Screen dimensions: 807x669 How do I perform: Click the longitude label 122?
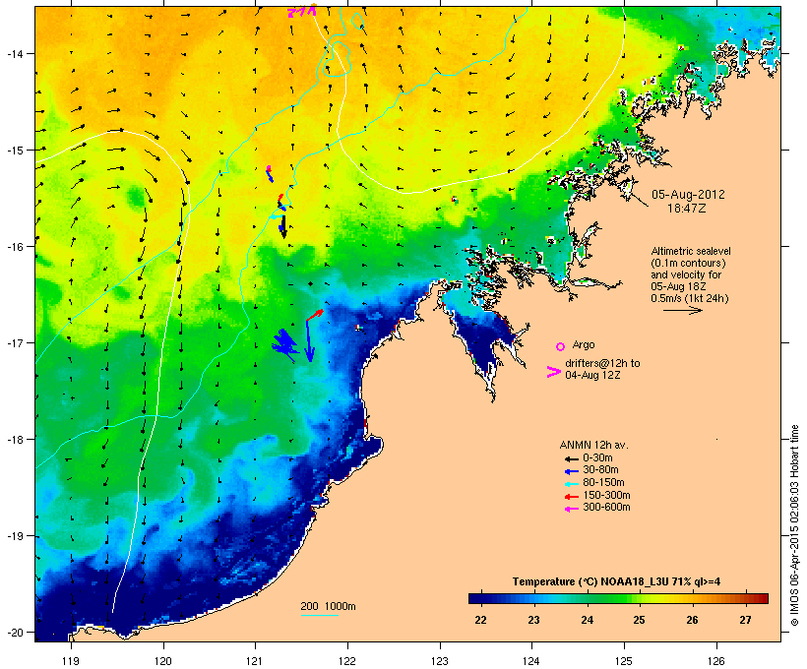347,661
